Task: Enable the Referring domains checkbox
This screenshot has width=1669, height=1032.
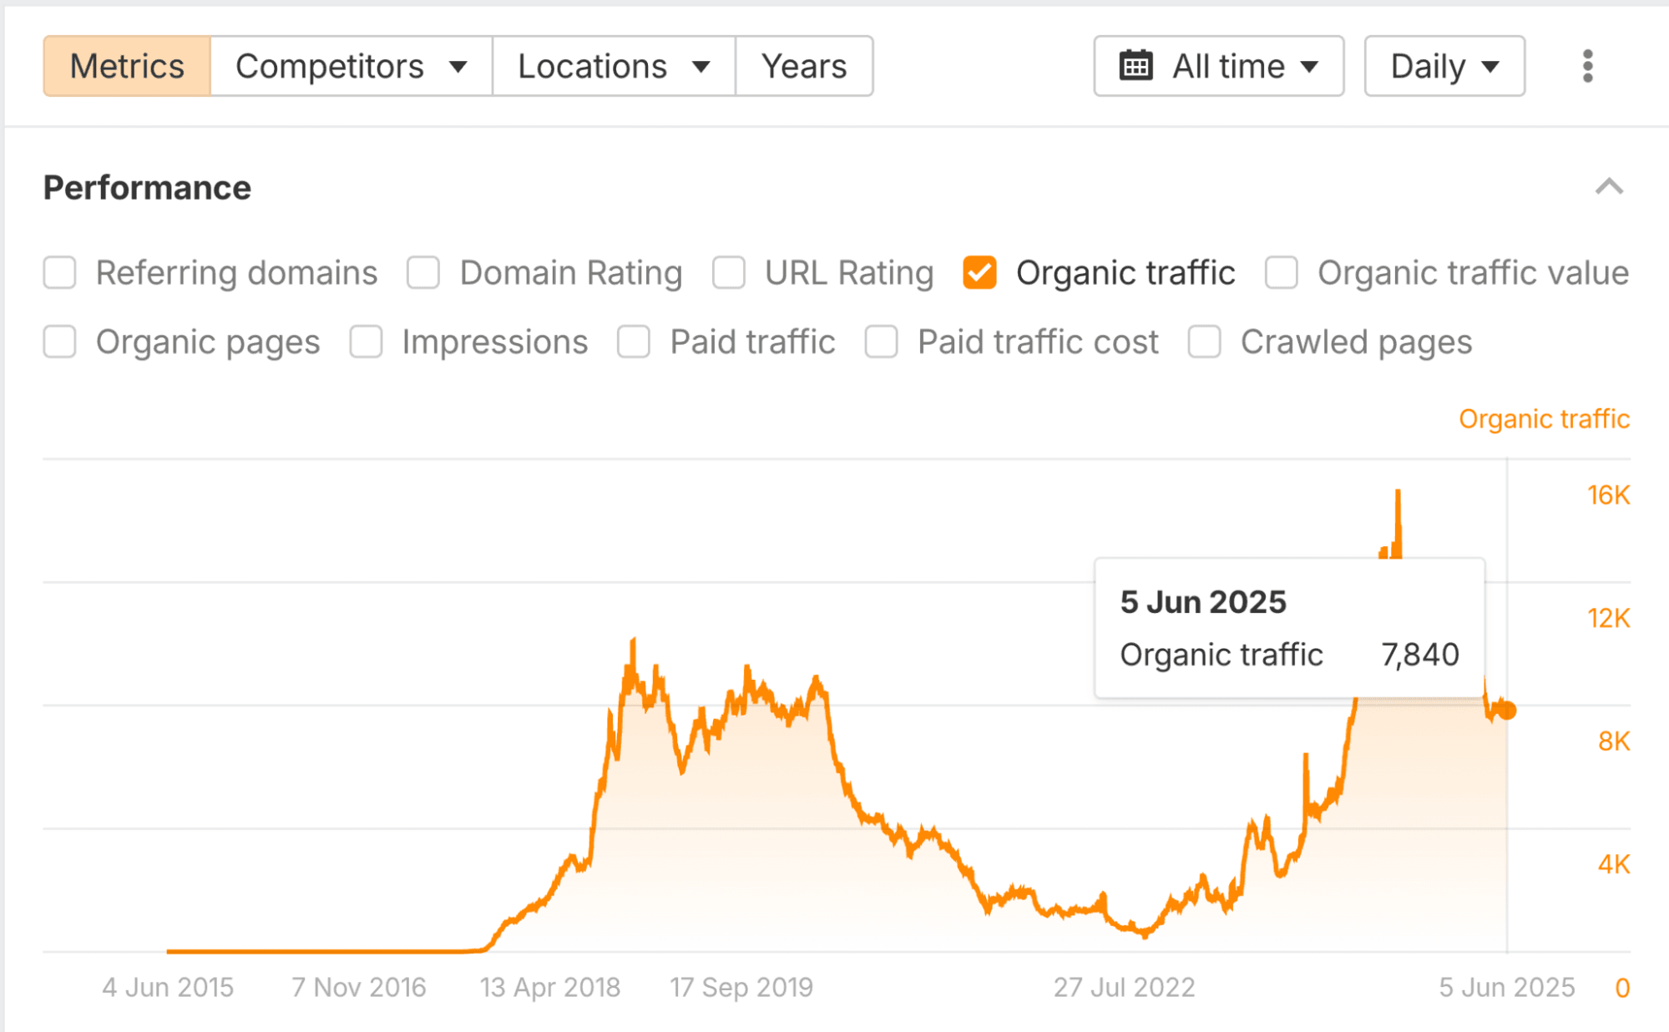Action: (59, 272)
